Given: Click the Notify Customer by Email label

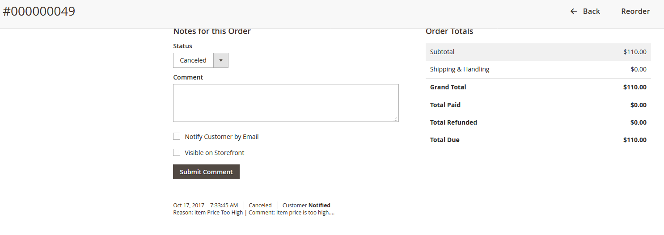Looking at the screenshot, I should (x=222, y=137).
